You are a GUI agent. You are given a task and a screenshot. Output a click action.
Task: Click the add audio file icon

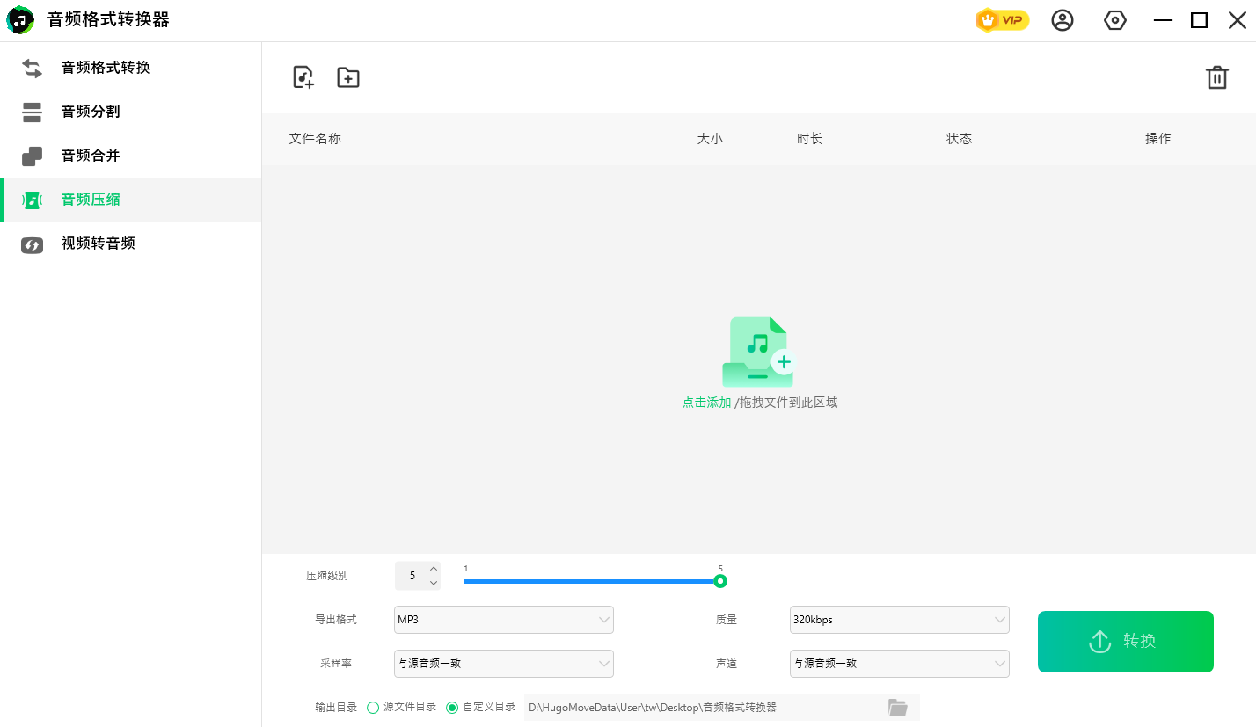[x=303, y=77]
